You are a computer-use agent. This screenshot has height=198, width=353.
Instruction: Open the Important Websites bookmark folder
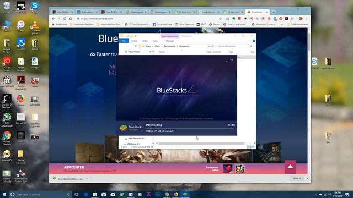pyautogui.click(x=82, y=24)
